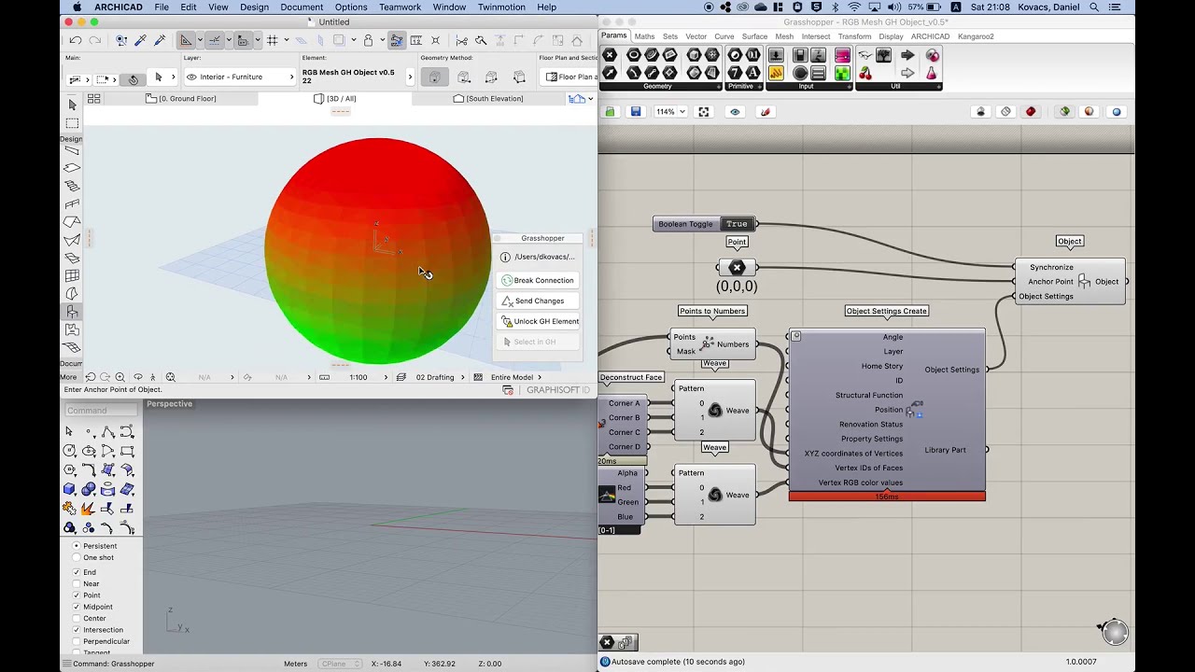Open the Interior - Furniture layer dropdown
Screen dimensions: 1195x672
pyautogui.click(x=239, y=77)
